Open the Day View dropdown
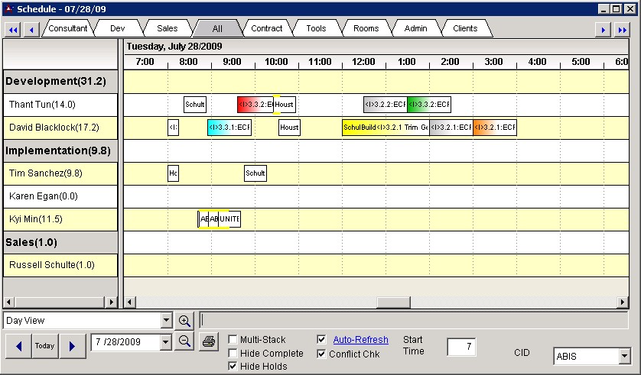Image resolution: width=641 pixels, height=375 pixels. pyautogui.click(x=167, y=321)
